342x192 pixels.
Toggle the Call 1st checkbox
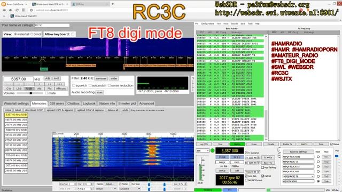click(x=262, y=176)
